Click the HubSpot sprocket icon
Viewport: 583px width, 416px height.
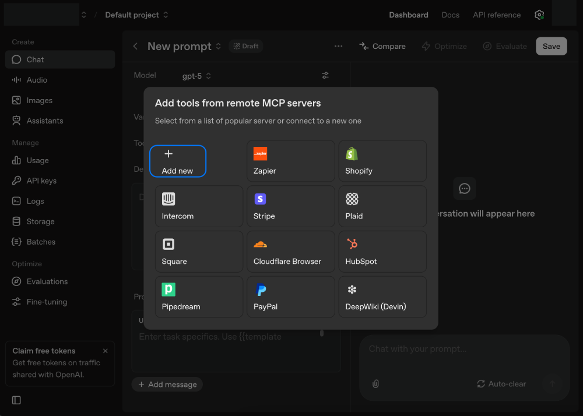(x=352, y=244)
